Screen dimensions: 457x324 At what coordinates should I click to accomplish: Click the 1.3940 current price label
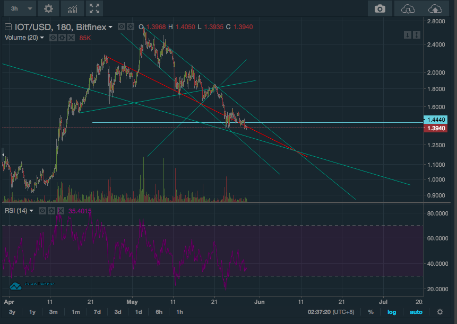[x=435, y=128]
